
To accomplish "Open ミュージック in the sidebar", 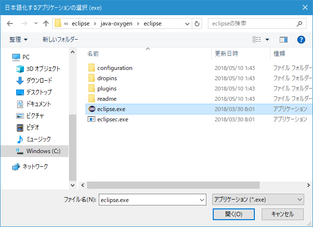I will coord(33,139).
